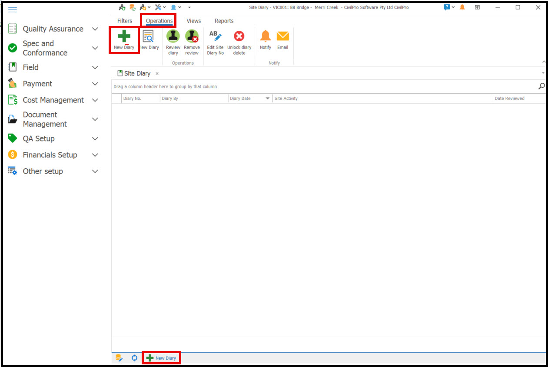The image size is (548, 367).
Task: Switch to the Views ribbon tab
Action: (x=194, y=21)
